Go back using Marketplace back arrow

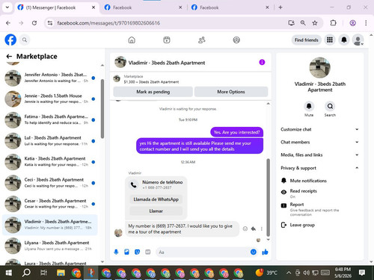point(9,57)
